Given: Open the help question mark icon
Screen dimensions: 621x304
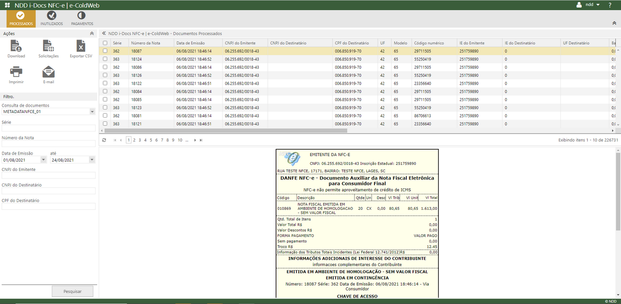Looking at the screenshot, I should pos(610,5).
